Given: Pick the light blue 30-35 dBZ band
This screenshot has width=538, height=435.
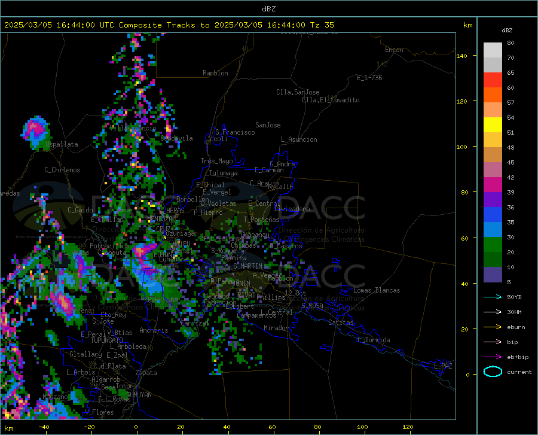Looking at the screenshot, I should click(x=493, y=230).
